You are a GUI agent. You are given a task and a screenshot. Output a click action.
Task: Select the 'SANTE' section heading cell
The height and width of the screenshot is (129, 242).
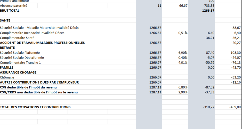click(x=5, y=20)
